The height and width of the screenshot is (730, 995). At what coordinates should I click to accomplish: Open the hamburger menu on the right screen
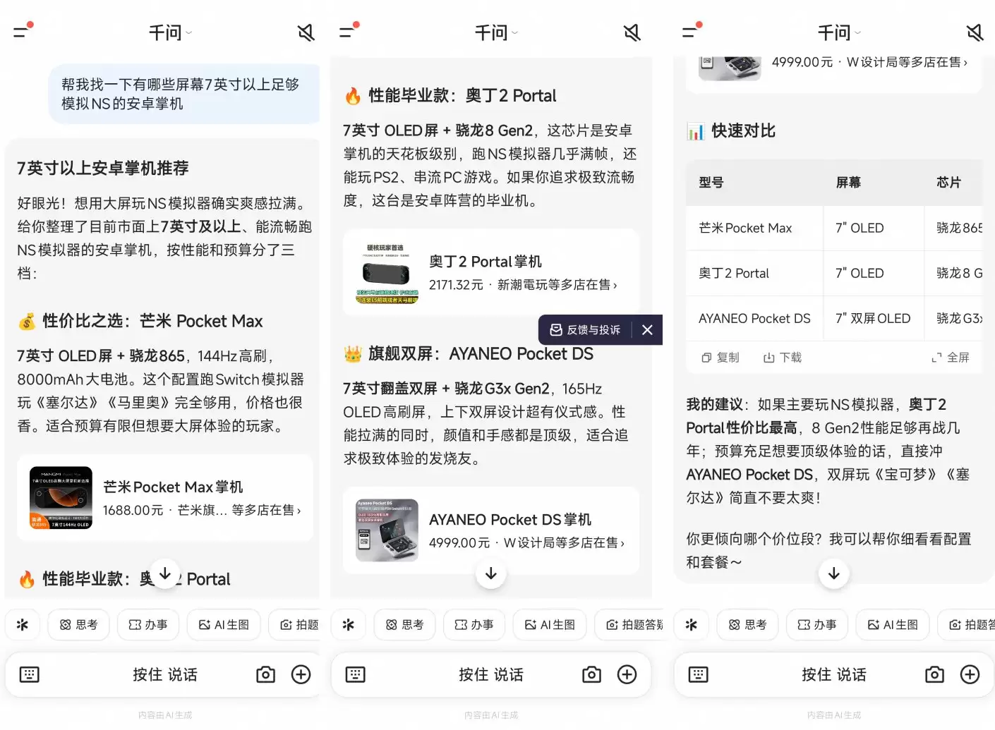(692, 31)
